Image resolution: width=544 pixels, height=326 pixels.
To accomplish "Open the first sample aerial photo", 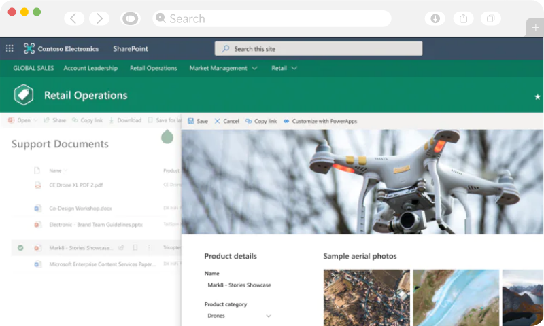I will click(x=367, y=297).
